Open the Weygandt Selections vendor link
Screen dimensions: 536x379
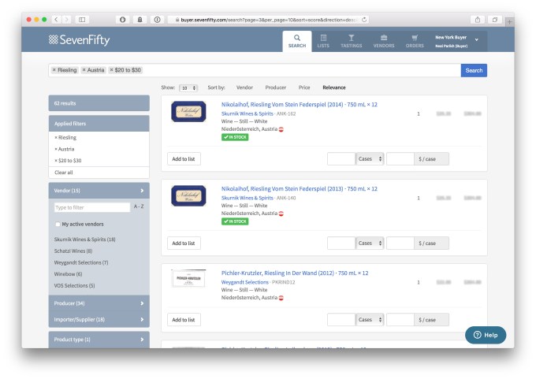[x=245, y=282]
